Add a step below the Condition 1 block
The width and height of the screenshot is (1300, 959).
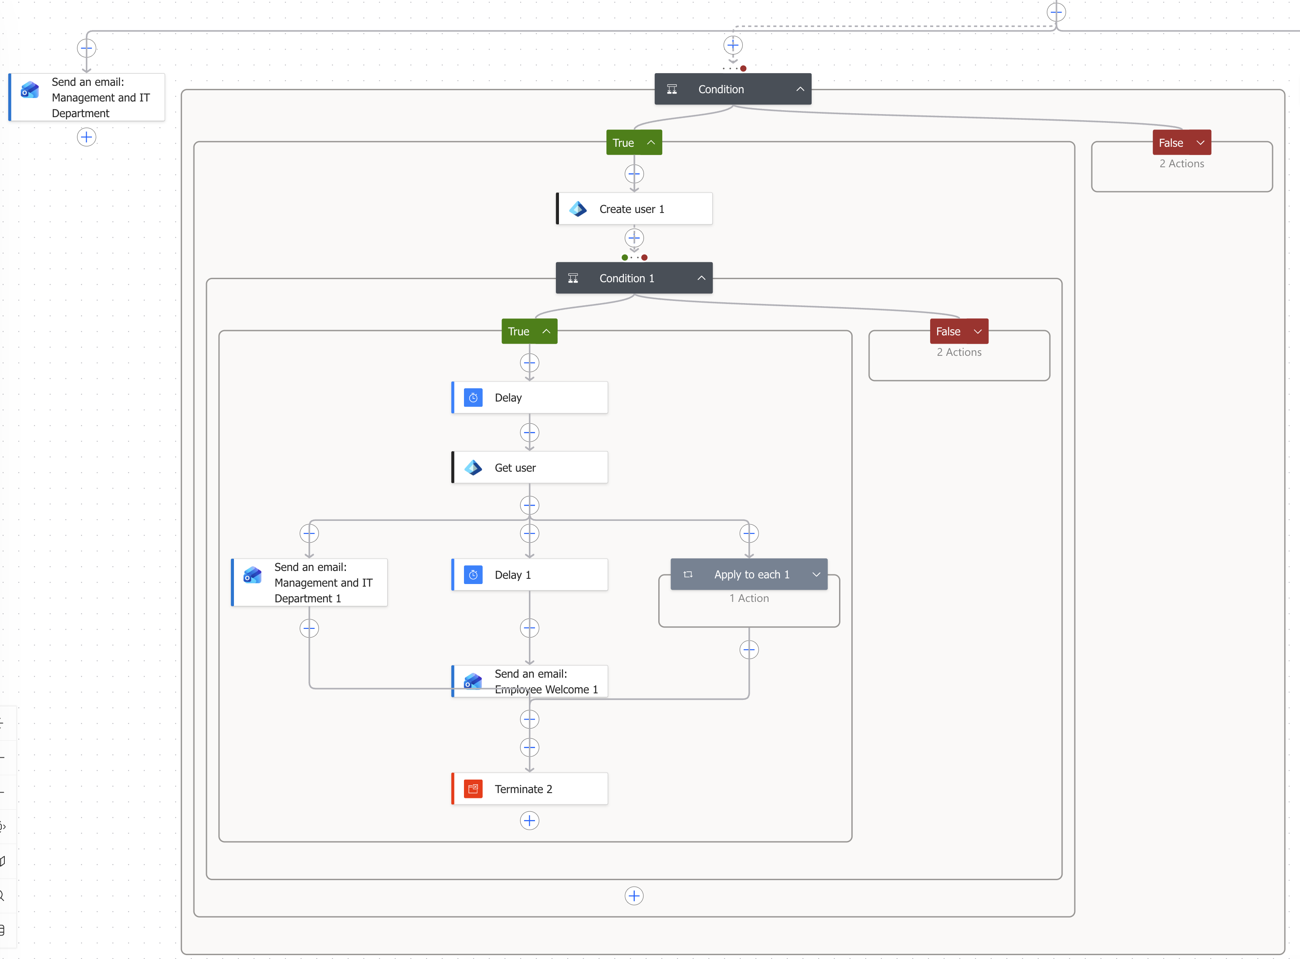[x=634, y=896]
